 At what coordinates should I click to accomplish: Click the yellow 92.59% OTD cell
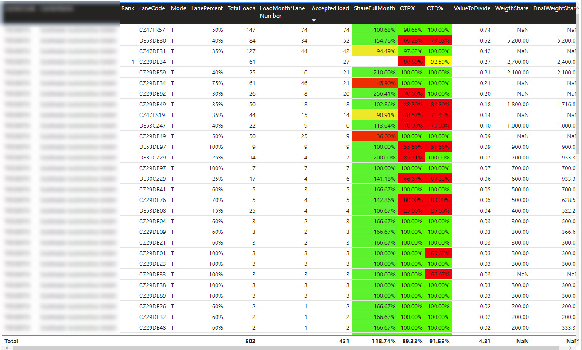438,62
